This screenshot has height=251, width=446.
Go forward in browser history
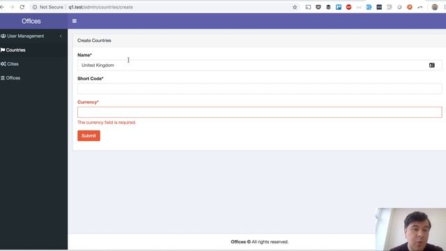12,7
